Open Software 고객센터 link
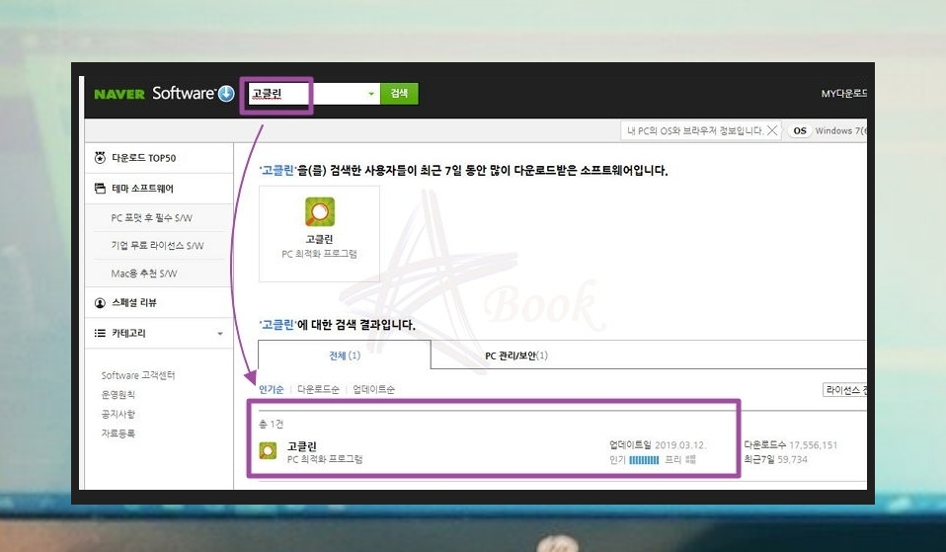 pos(138,375)
